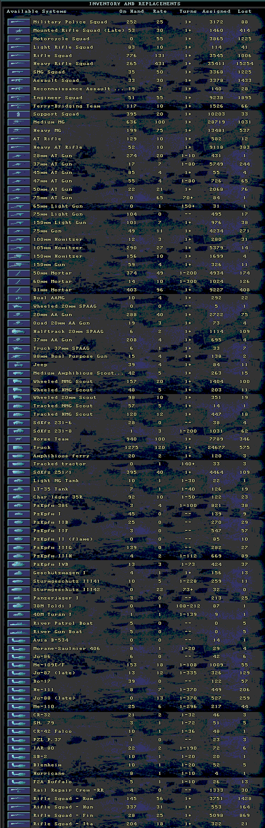Click the Rifle Squad - Ita name
Screen dimensions: 265x828
point(63,824)
